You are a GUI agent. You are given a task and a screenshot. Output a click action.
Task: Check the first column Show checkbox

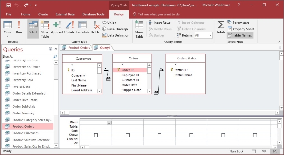(x=96, y=135)
